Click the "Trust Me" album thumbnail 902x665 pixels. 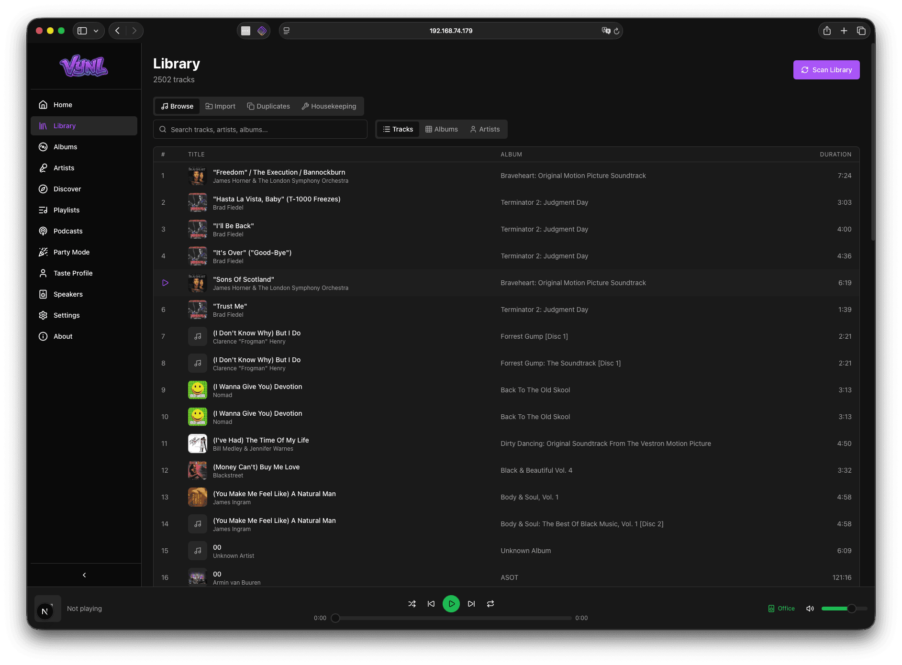(x=198, y=310)
